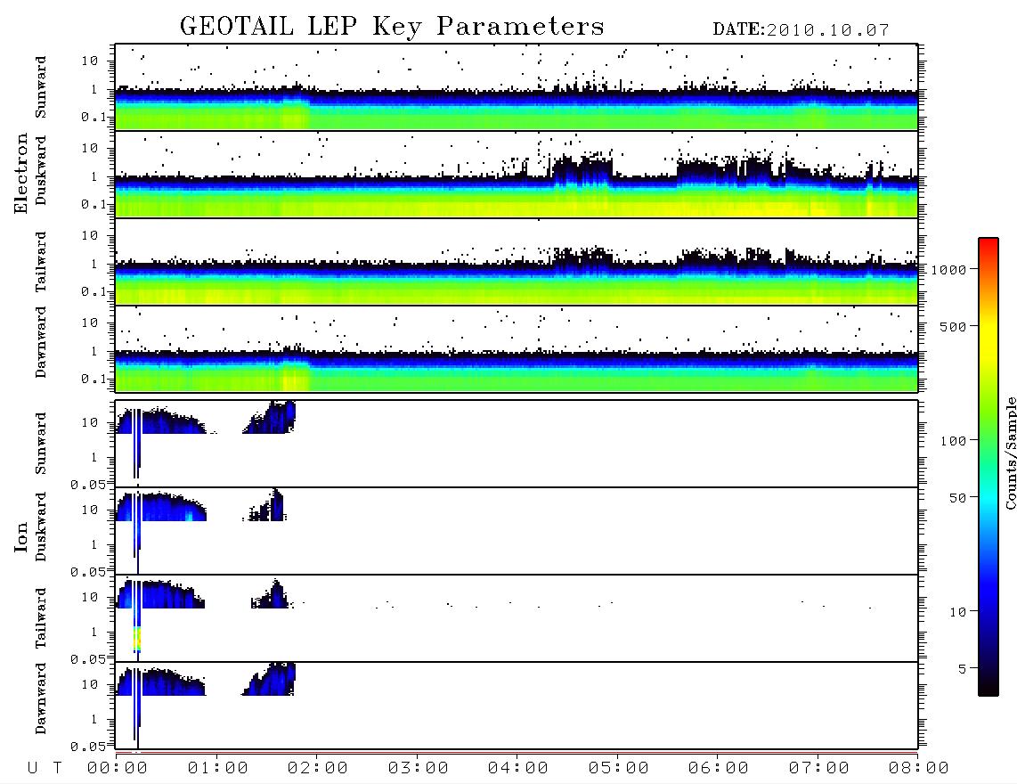Click the UT time axis label

45,768
